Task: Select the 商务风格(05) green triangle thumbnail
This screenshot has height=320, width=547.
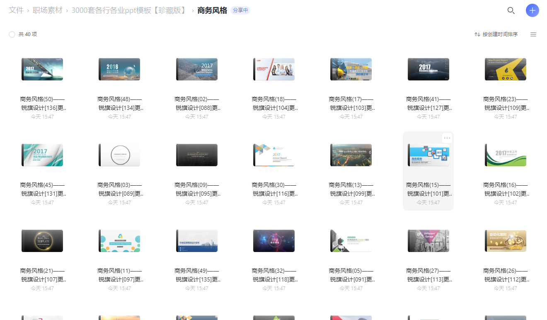Action: [351, 241]
